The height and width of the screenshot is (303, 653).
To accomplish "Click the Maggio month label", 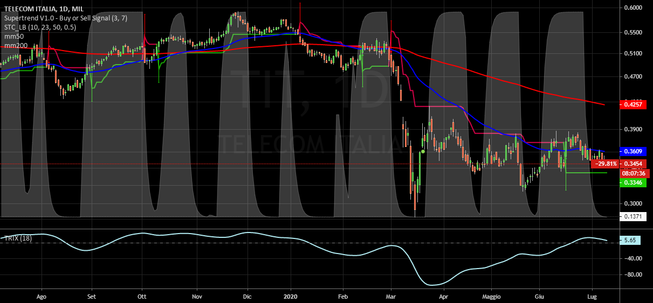I will (x=491, y=296).
